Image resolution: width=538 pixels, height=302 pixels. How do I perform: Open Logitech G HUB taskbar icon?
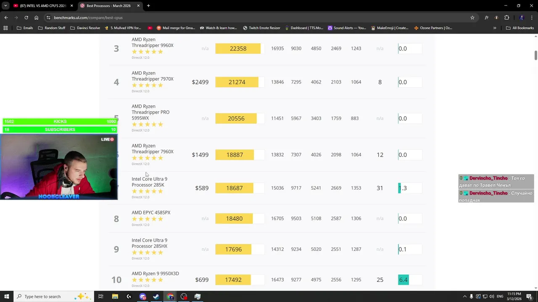pyautogui.click(x=129, y=297)
